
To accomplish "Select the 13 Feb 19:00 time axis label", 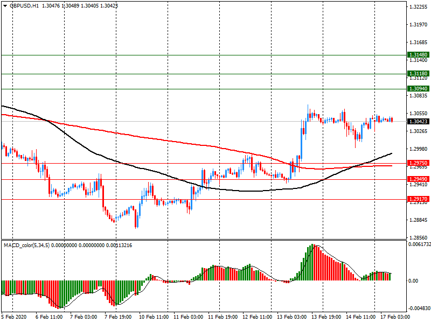I will [326, 317].
